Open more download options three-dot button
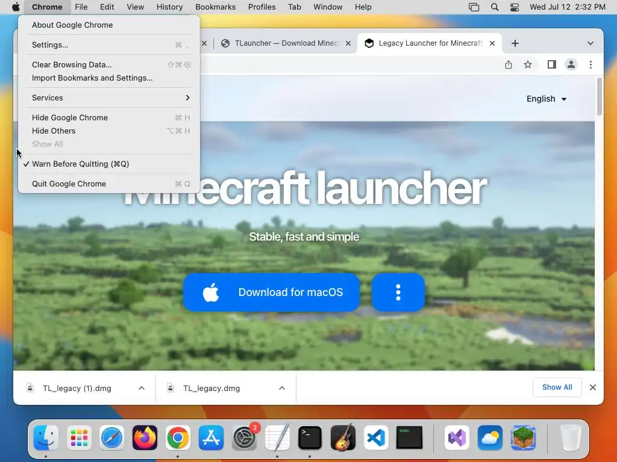This screenshot has height=462, width=617. (398, 292)
